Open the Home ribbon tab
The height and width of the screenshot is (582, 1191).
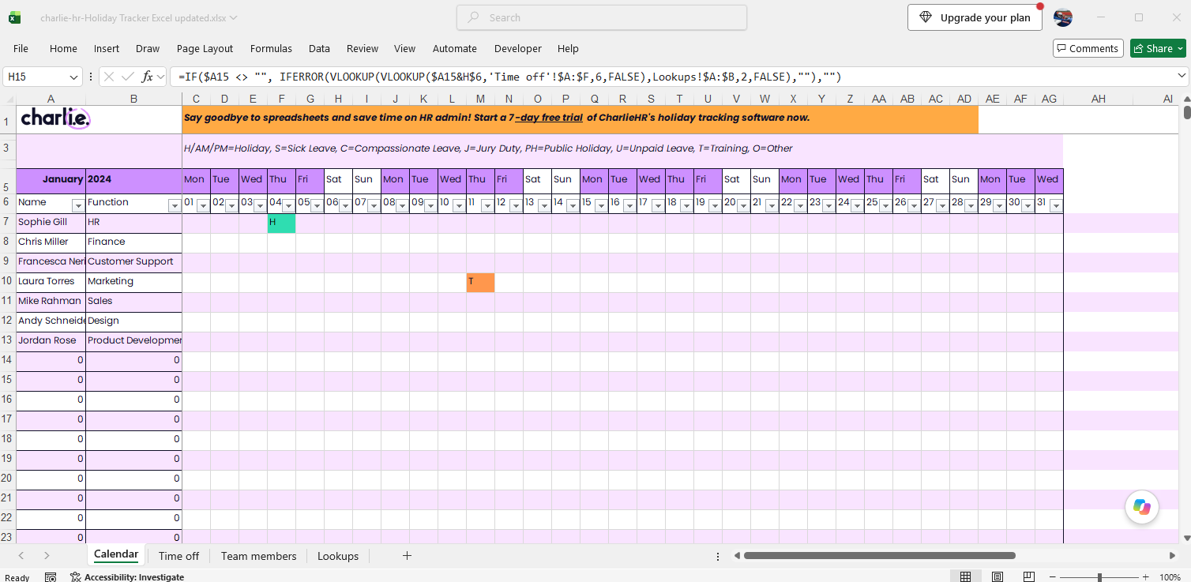(63, 48)
